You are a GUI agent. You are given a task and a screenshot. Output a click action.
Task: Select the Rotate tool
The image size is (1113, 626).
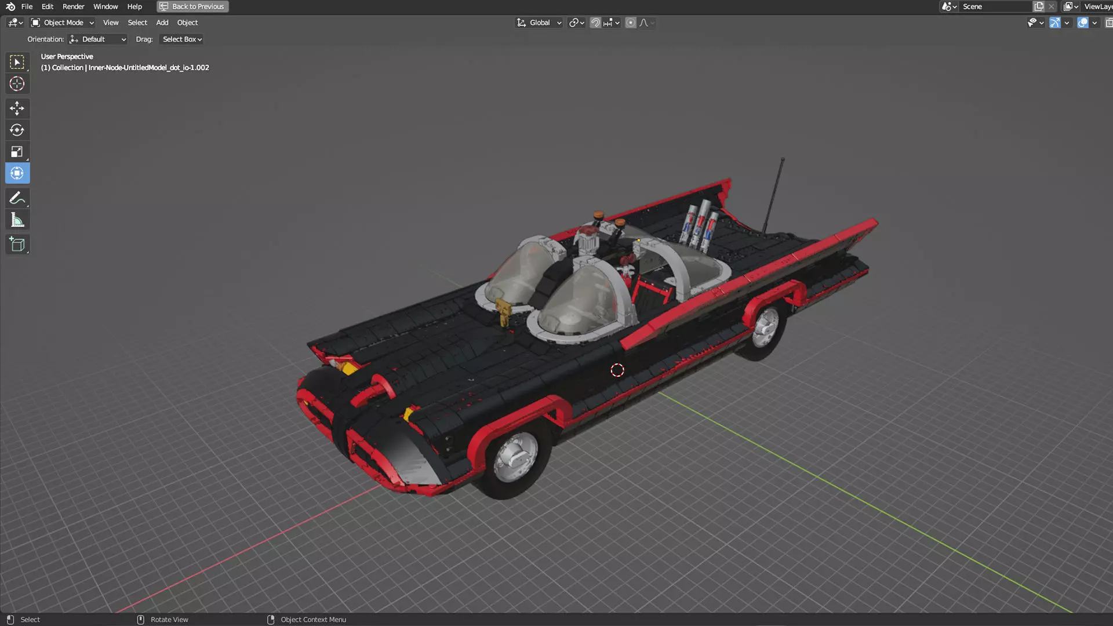pyautogui.click(x=17, y=130)
